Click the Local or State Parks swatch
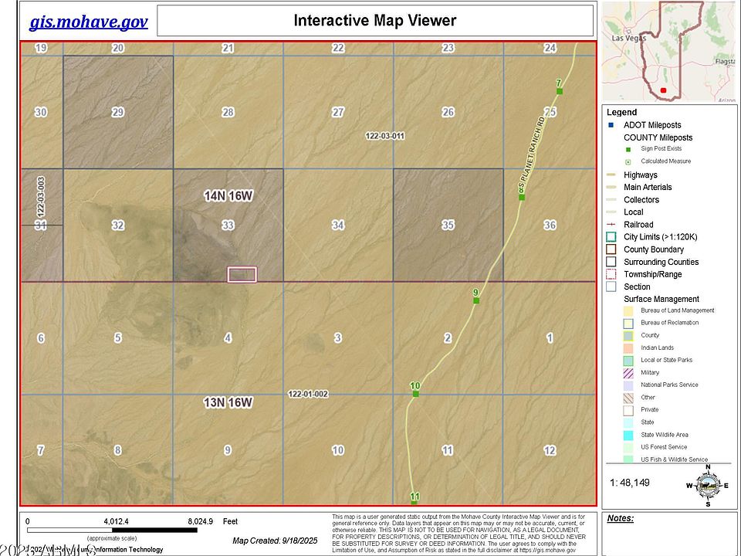Viewport: 741px width, 556px height. pos(628,361)
